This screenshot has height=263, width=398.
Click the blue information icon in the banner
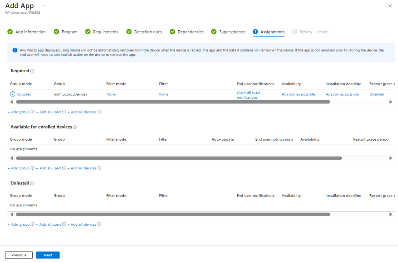pyautogui.click(x=15, y=50)
